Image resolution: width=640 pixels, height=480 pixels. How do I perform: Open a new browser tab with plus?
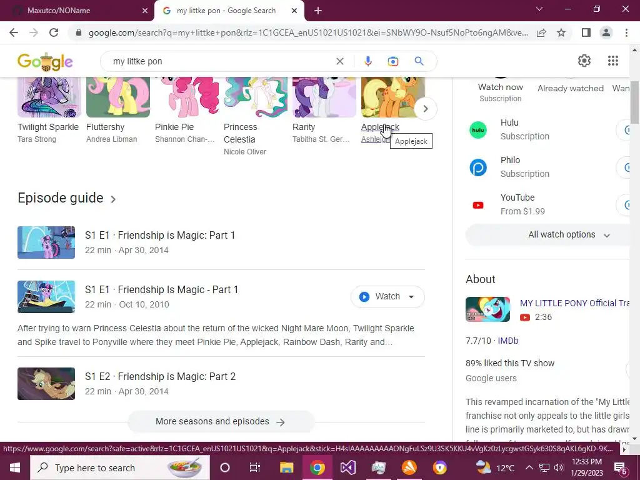(318, 11)
